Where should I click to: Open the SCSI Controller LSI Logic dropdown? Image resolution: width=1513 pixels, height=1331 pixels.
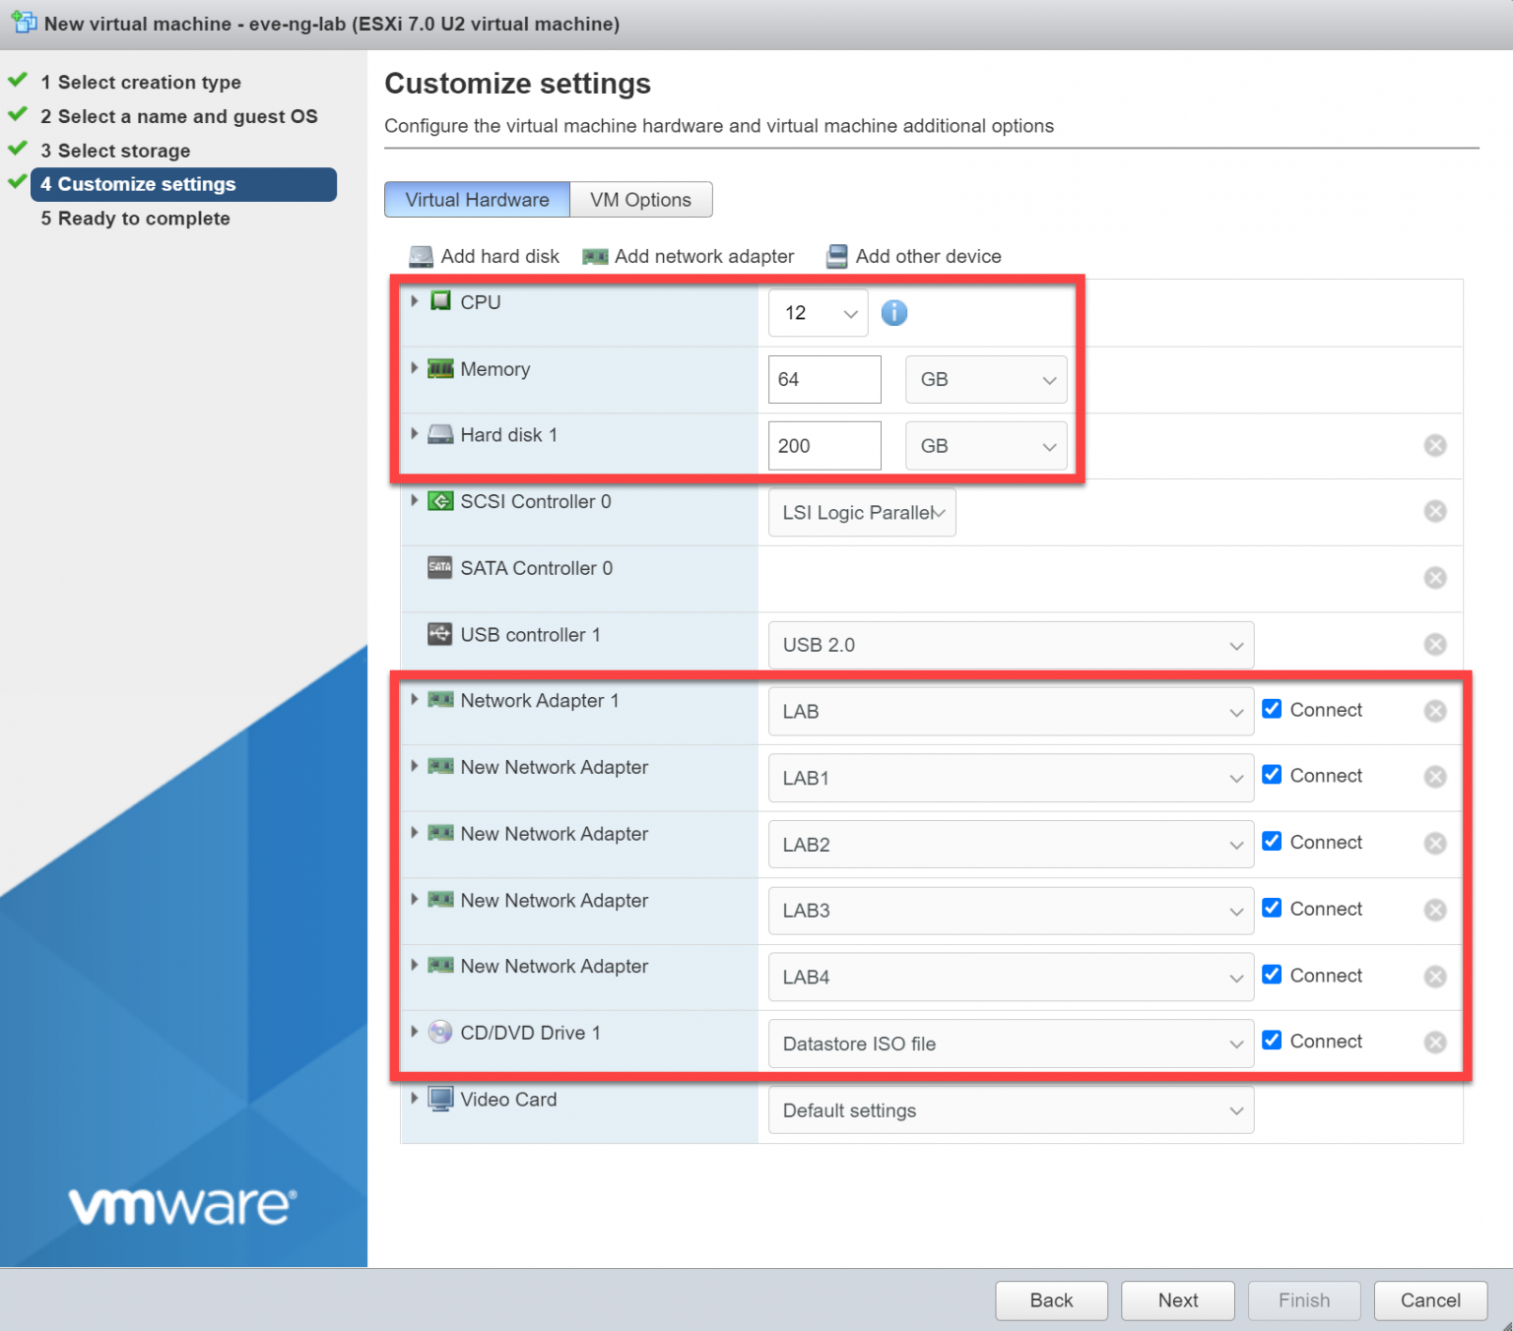pos(862,513)
